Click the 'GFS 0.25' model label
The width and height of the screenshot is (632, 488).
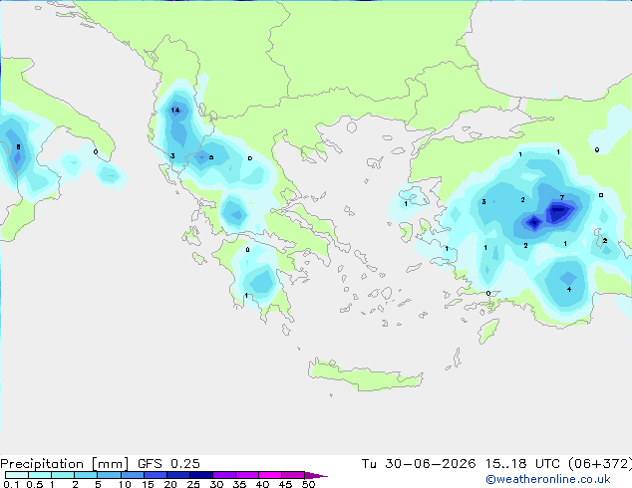(x=168, y=464)
